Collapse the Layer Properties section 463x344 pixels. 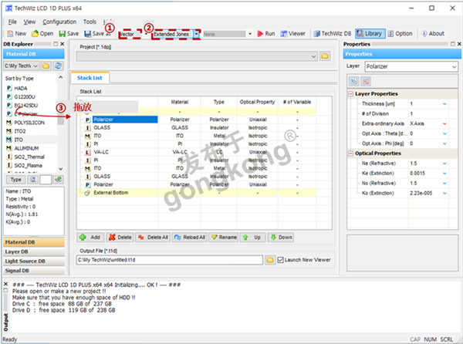point(351,94)
